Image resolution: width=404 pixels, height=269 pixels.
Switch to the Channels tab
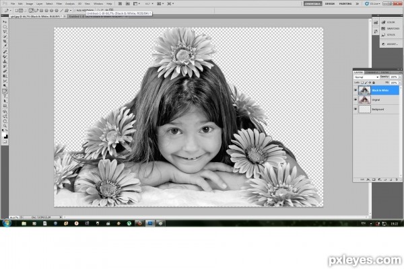coord(372,73)
